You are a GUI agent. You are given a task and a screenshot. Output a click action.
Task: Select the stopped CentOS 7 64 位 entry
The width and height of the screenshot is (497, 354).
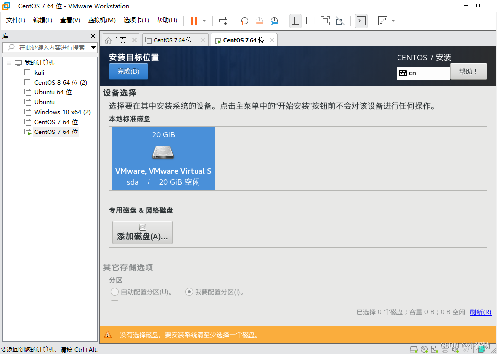point(56,122)
